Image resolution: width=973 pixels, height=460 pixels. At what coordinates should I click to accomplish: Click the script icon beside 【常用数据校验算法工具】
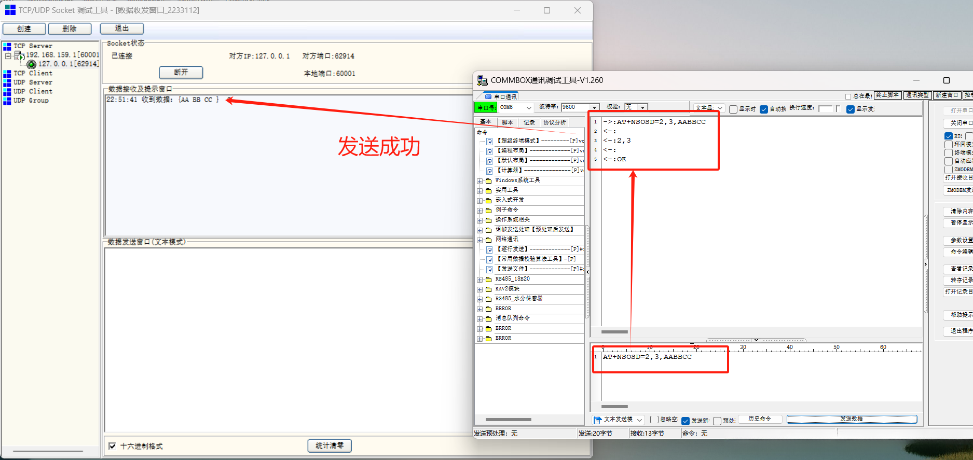(489, 259)
